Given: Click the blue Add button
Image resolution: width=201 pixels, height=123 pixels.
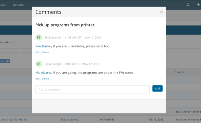Looking at the screenshot, I should point(157,89).
